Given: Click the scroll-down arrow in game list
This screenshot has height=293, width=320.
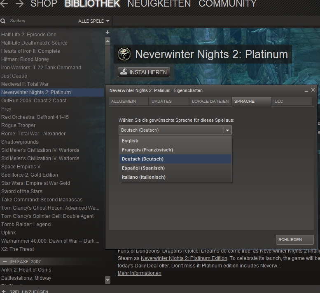Looking at the screenshot, I should pos(107,280).
